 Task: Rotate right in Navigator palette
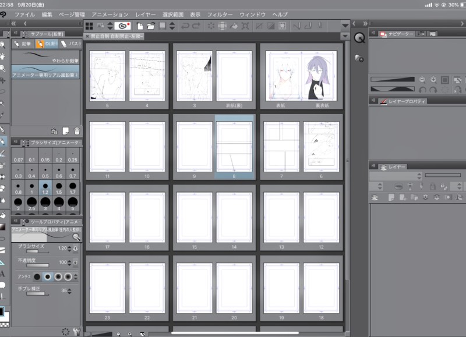(x=433, y=90)
